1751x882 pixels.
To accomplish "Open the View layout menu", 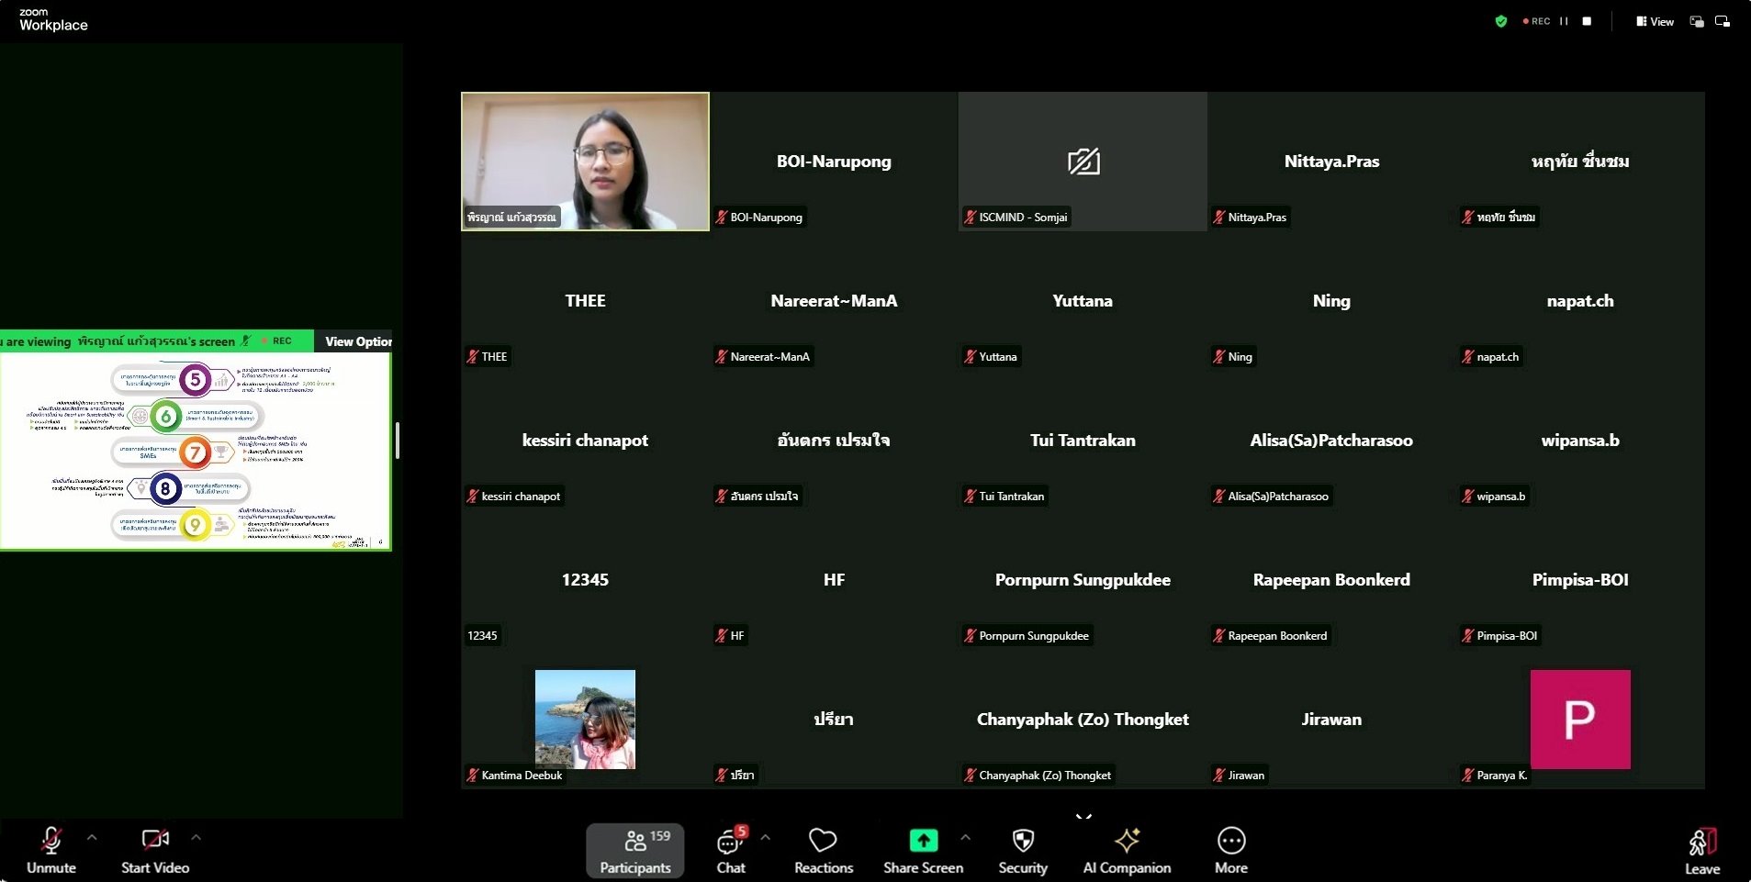I will 1655,21.
